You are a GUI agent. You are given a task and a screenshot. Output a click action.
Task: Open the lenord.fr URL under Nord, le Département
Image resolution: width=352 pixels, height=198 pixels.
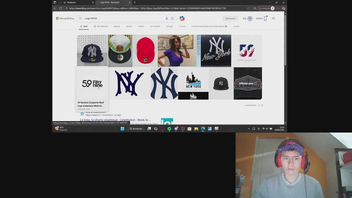103,115
